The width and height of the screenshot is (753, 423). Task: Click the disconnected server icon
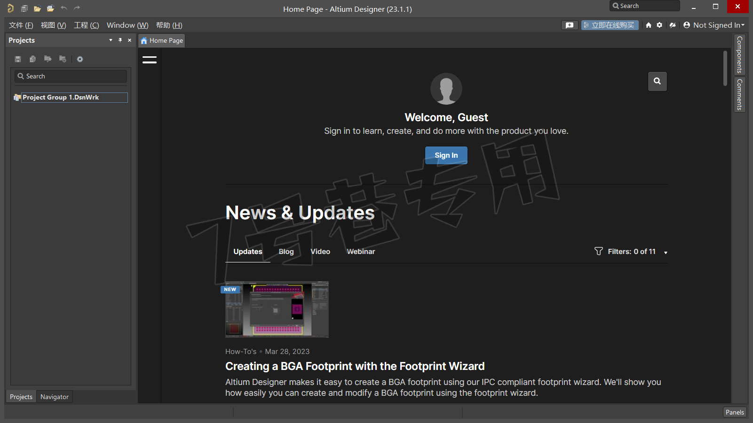[x=673, y=25]
